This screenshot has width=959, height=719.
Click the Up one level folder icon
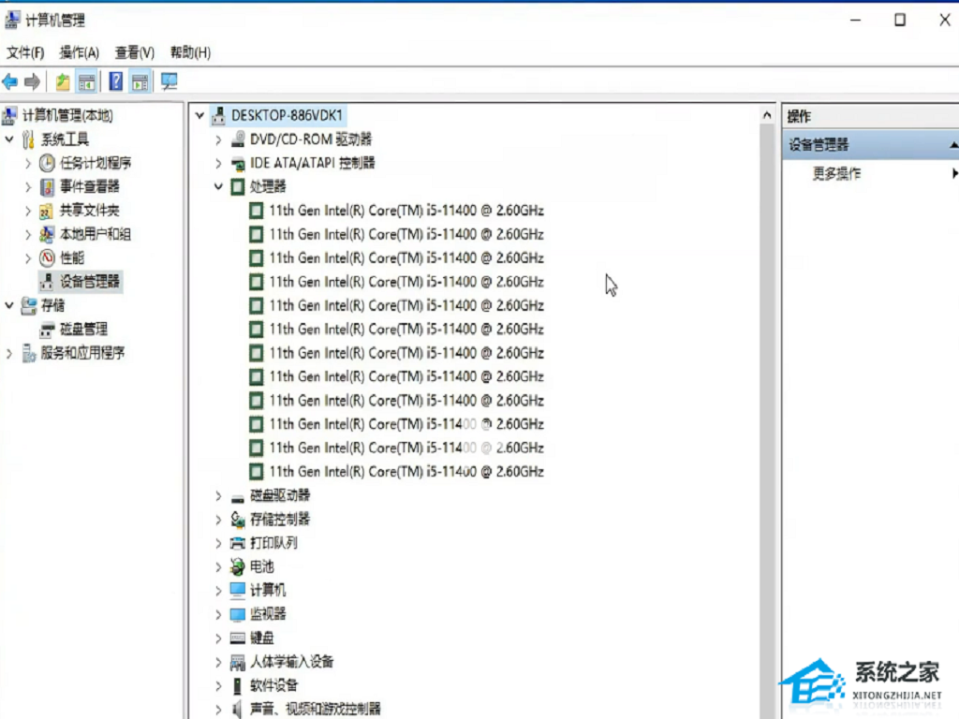(62, 81)
